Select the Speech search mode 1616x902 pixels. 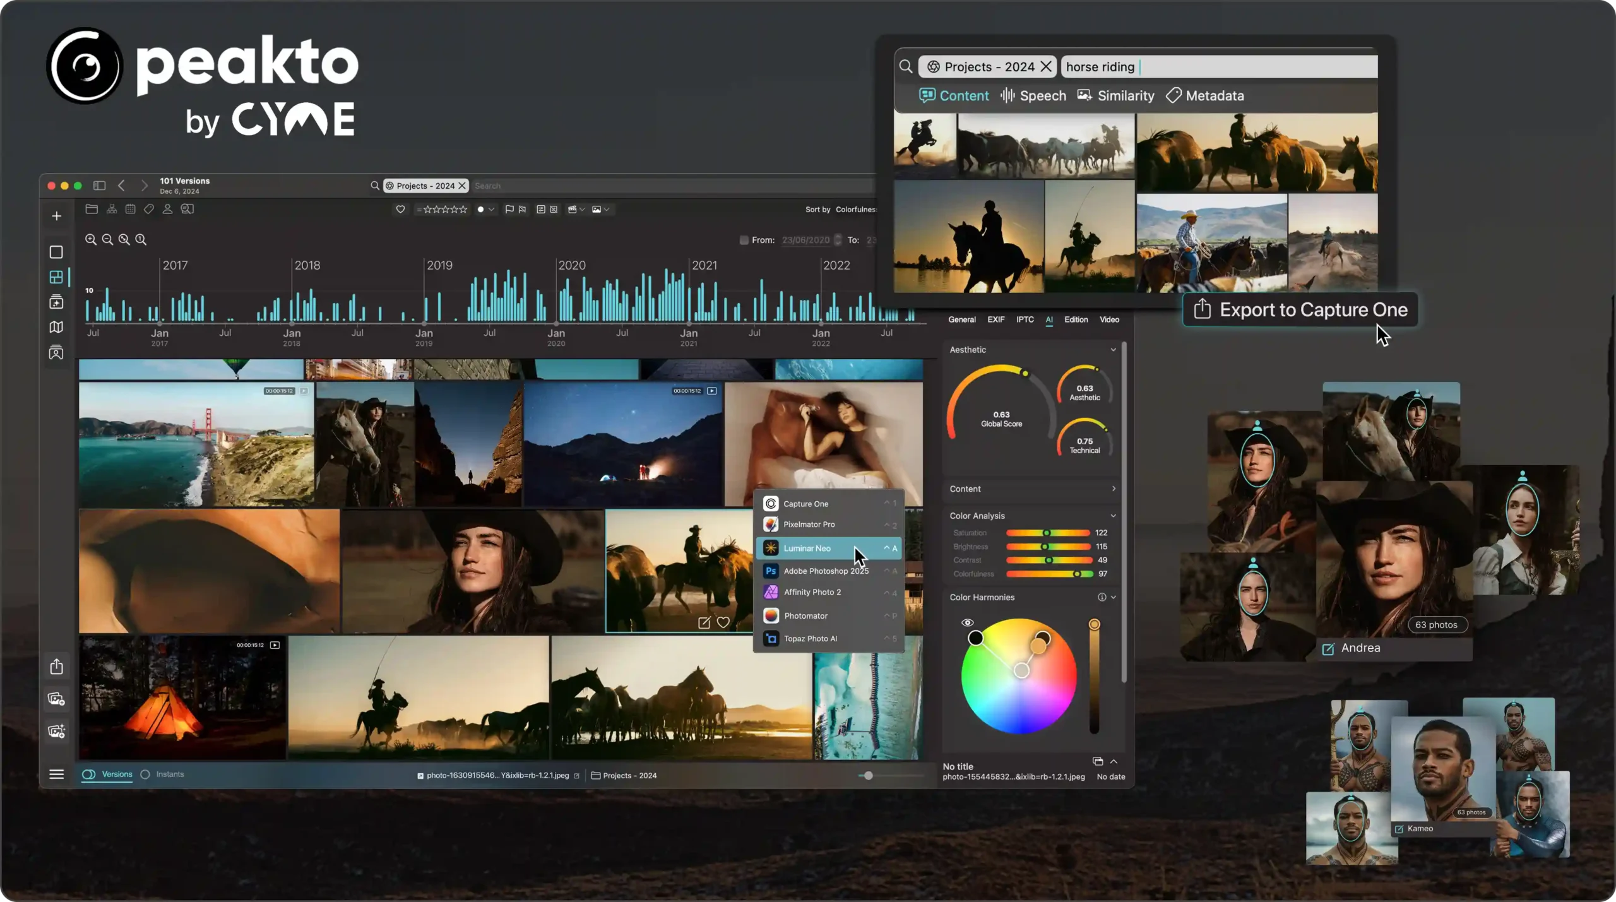coord(1033,96)
